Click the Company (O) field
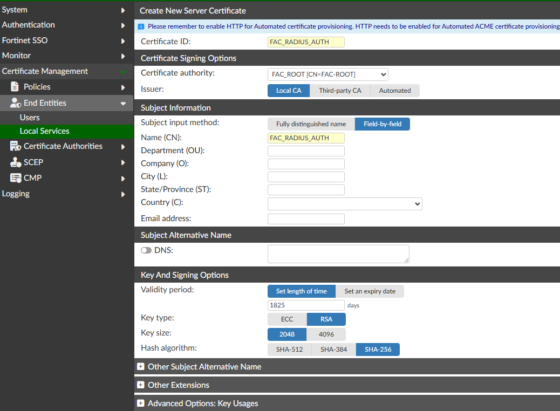Viewport: 560px width, 411px height. click(306, 164)
